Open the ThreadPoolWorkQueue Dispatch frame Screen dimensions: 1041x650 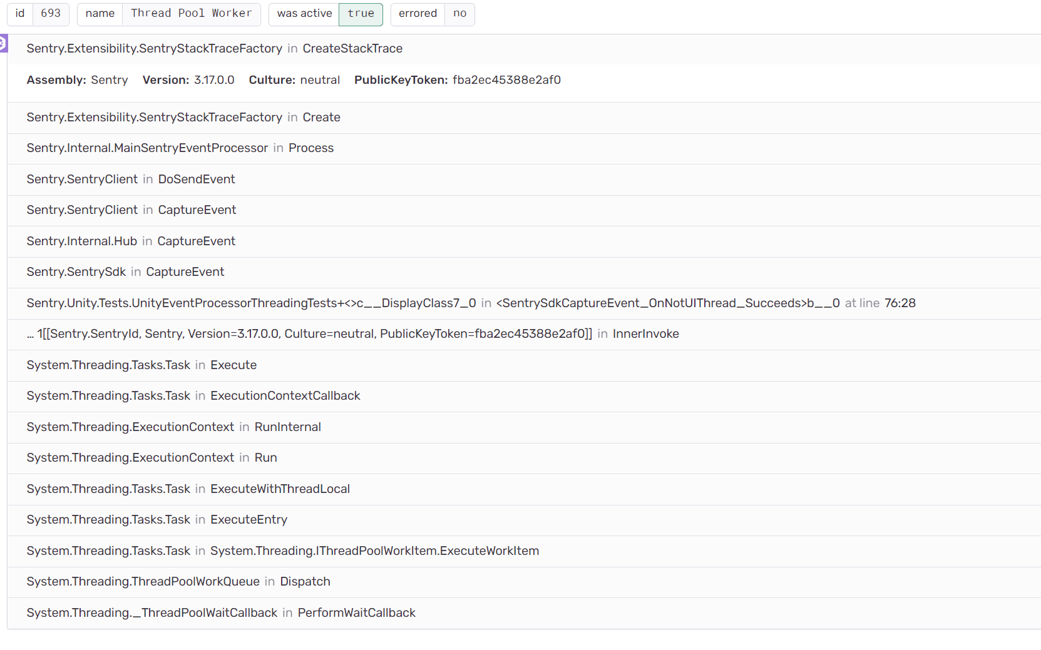coord(178,582)
